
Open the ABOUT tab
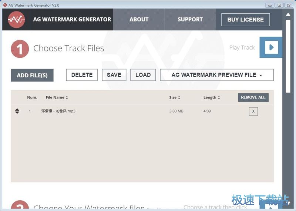[x=139, y=20]
